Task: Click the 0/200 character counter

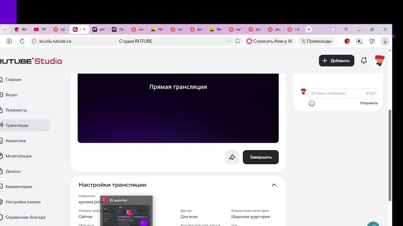Action: tap(371, 93)
